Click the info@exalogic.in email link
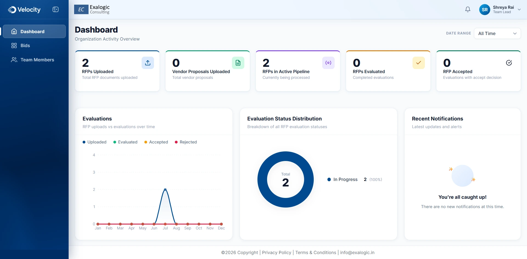The image size is (527, 259). [x=357, y=252]
